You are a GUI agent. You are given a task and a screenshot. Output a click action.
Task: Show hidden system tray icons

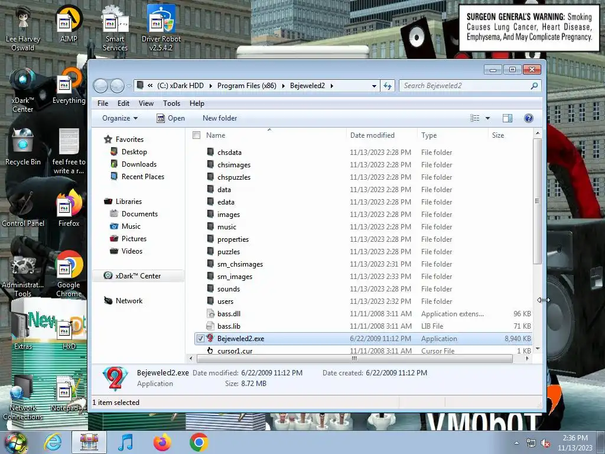(516, 443)
